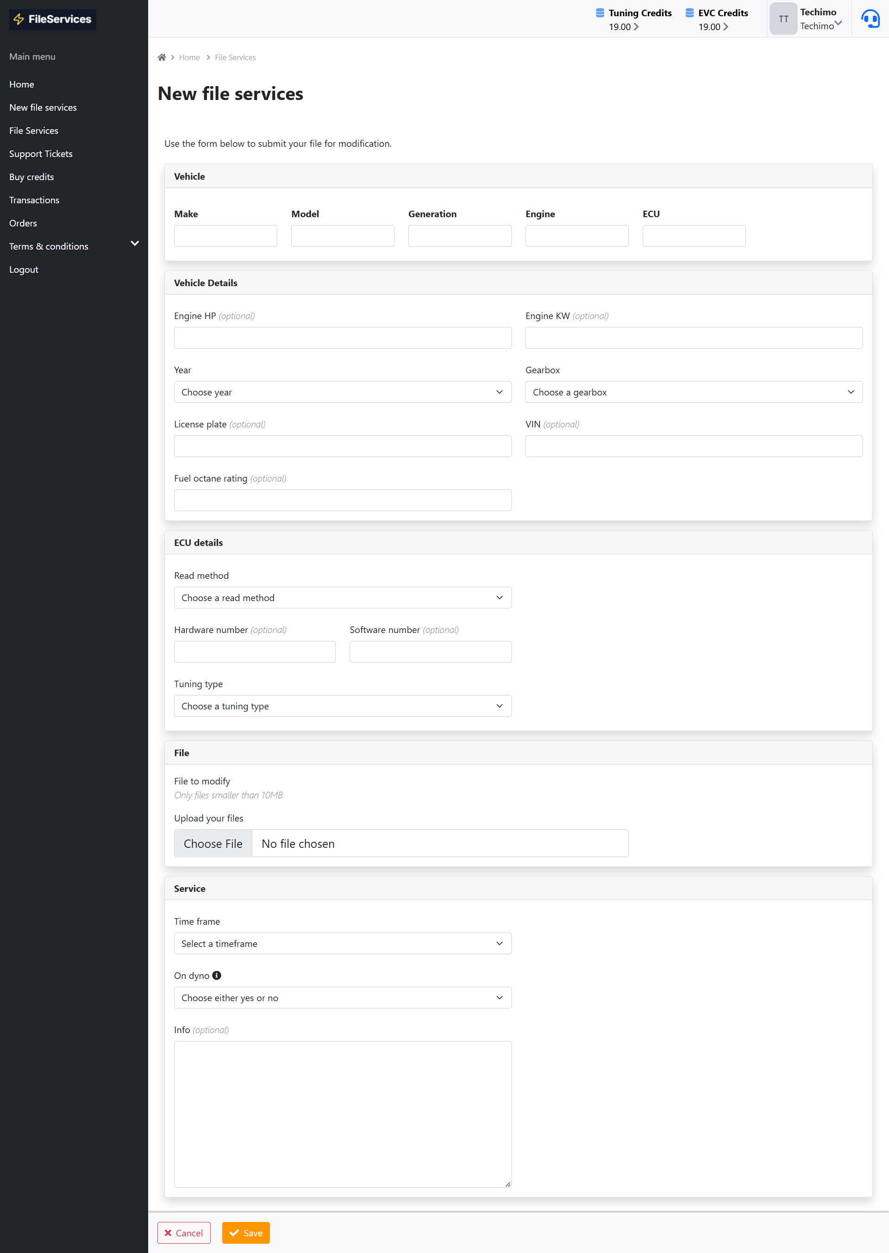Click the File Services breadcrumb link

point(235,57)
